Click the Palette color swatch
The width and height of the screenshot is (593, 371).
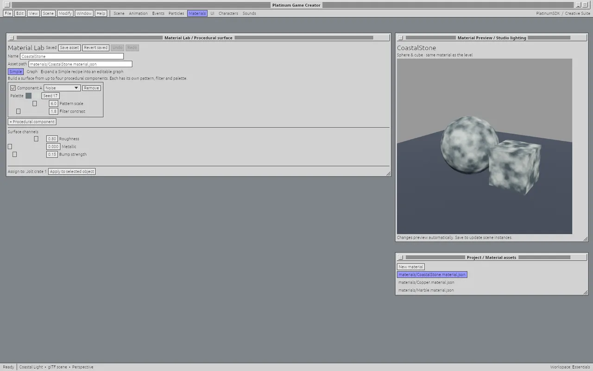pos(29,96)
